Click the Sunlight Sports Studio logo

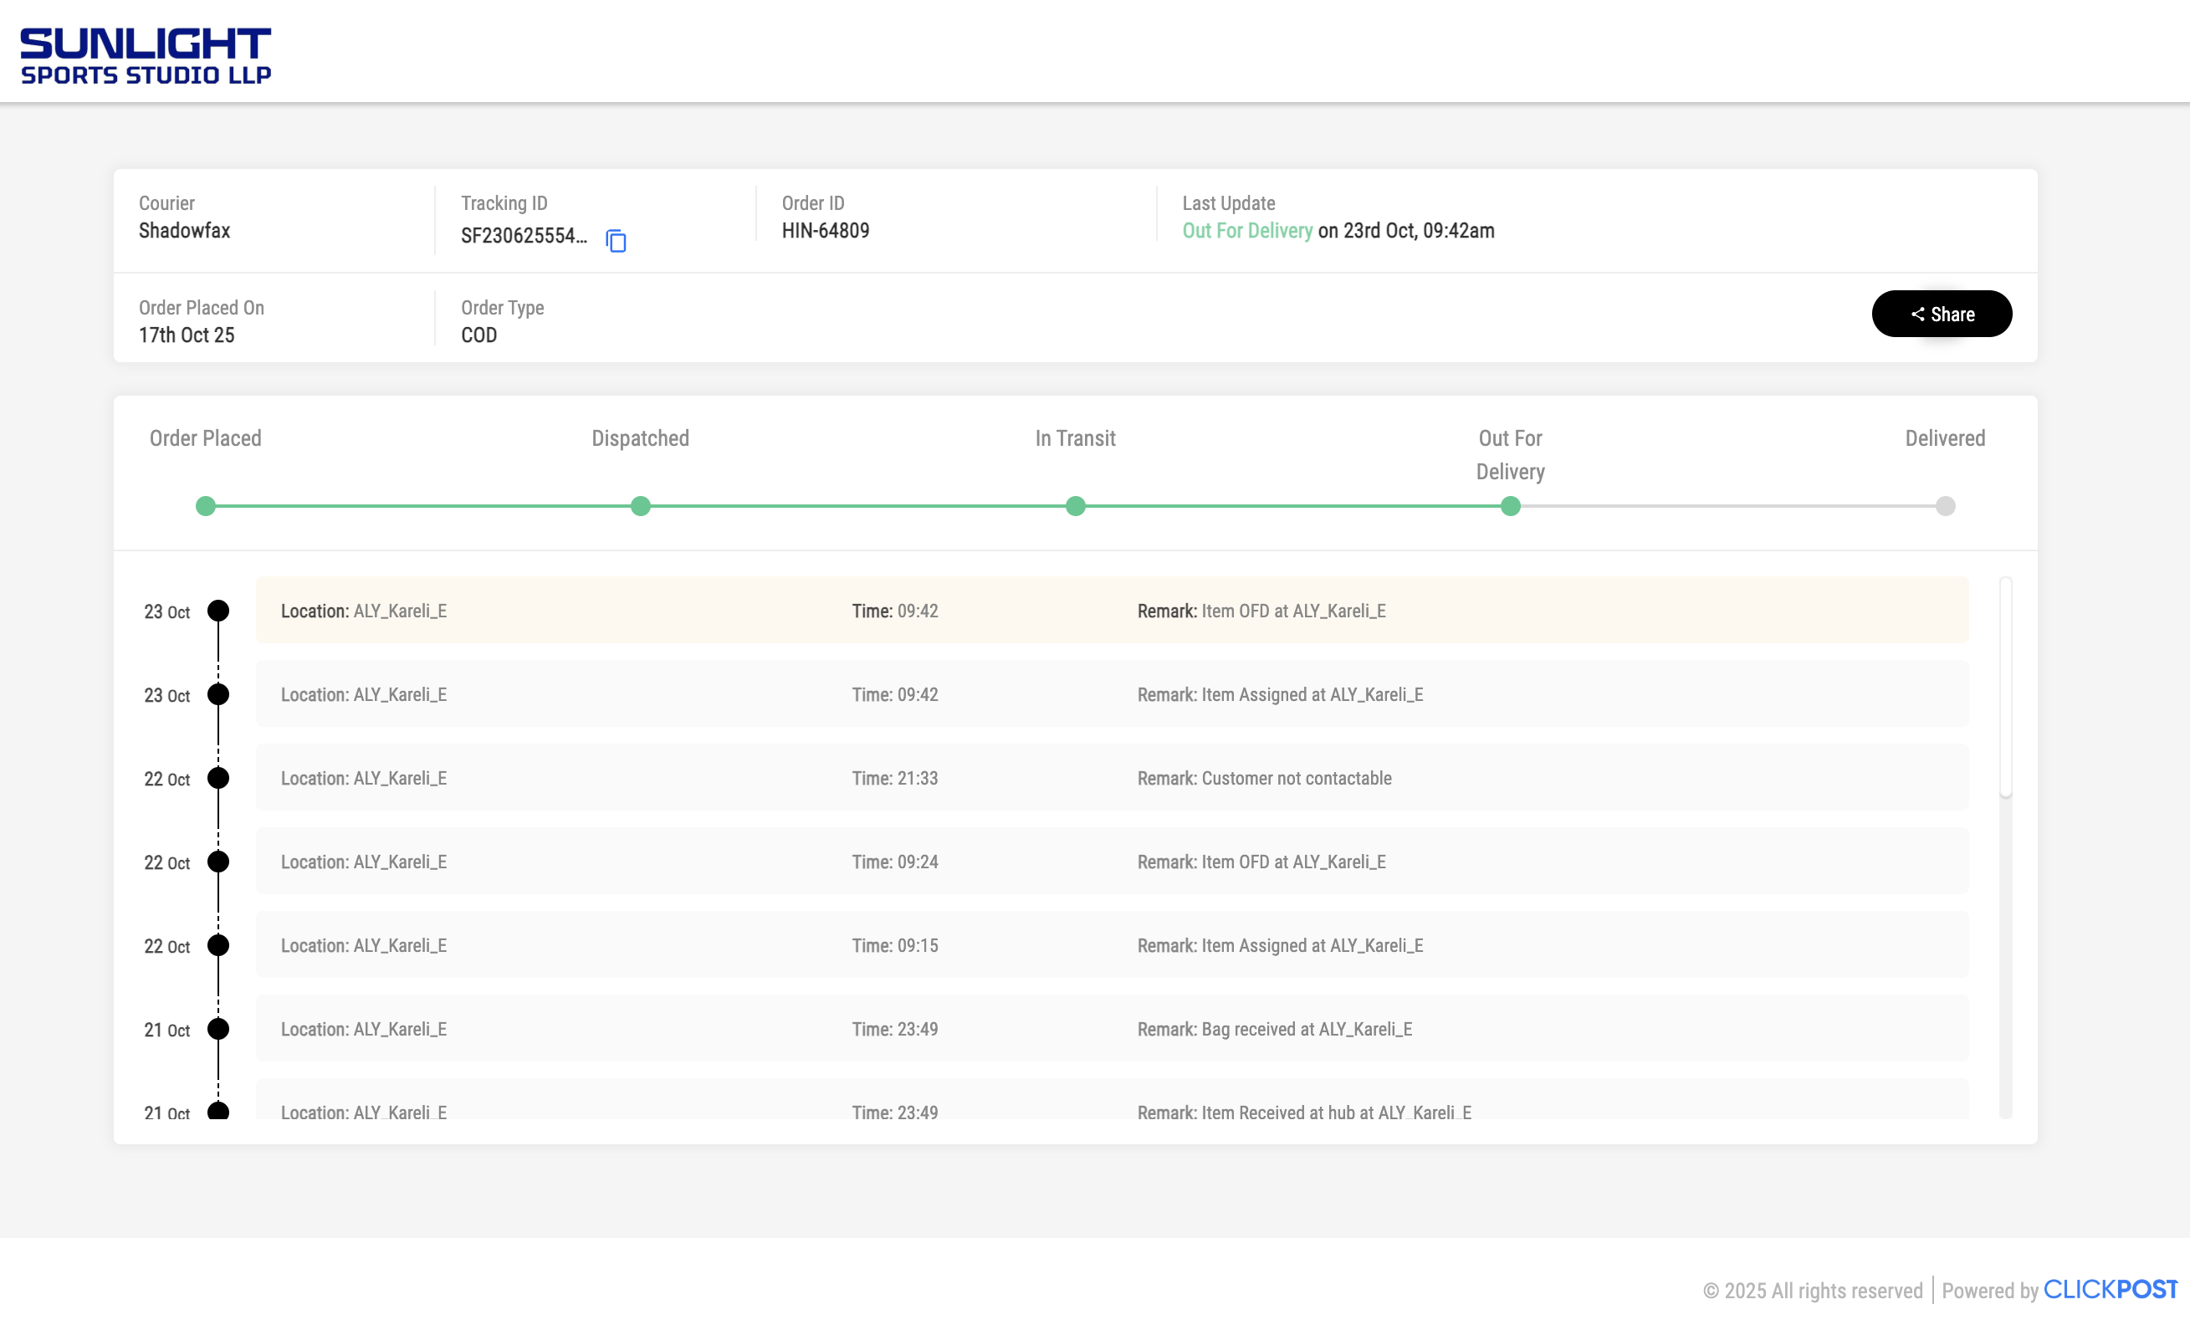coord(146,55)
